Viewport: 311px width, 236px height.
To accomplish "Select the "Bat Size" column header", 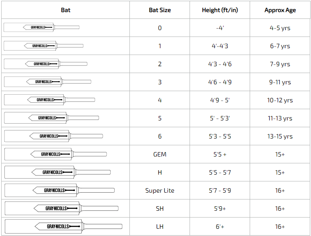I will pos(160,10).
